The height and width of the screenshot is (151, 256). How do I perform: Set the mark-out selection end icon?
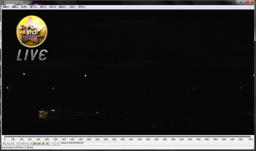(x=57, y=143)
